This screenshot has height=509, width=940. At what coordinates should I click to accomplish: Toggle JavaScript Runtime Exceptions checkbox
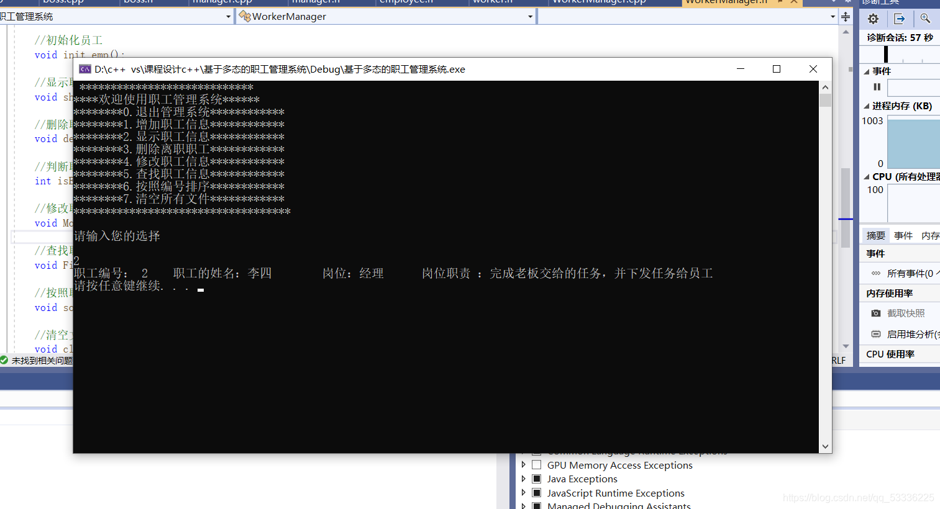coord(536,493)
